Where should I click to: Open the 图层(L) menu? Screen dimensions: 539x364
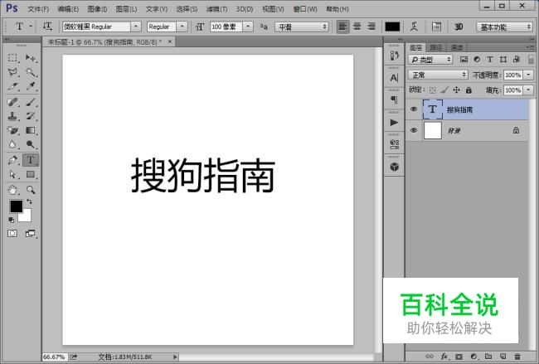pos(126,9)
